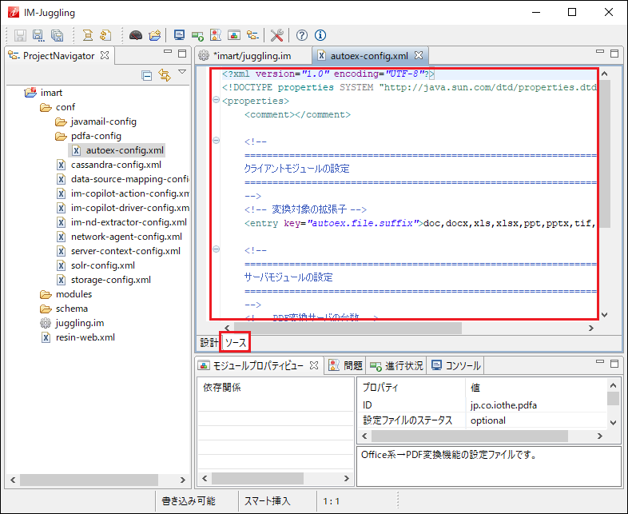Click the blue information icon in toolbar
This screenshot has height=514, width=628.
tap(320, 35)
